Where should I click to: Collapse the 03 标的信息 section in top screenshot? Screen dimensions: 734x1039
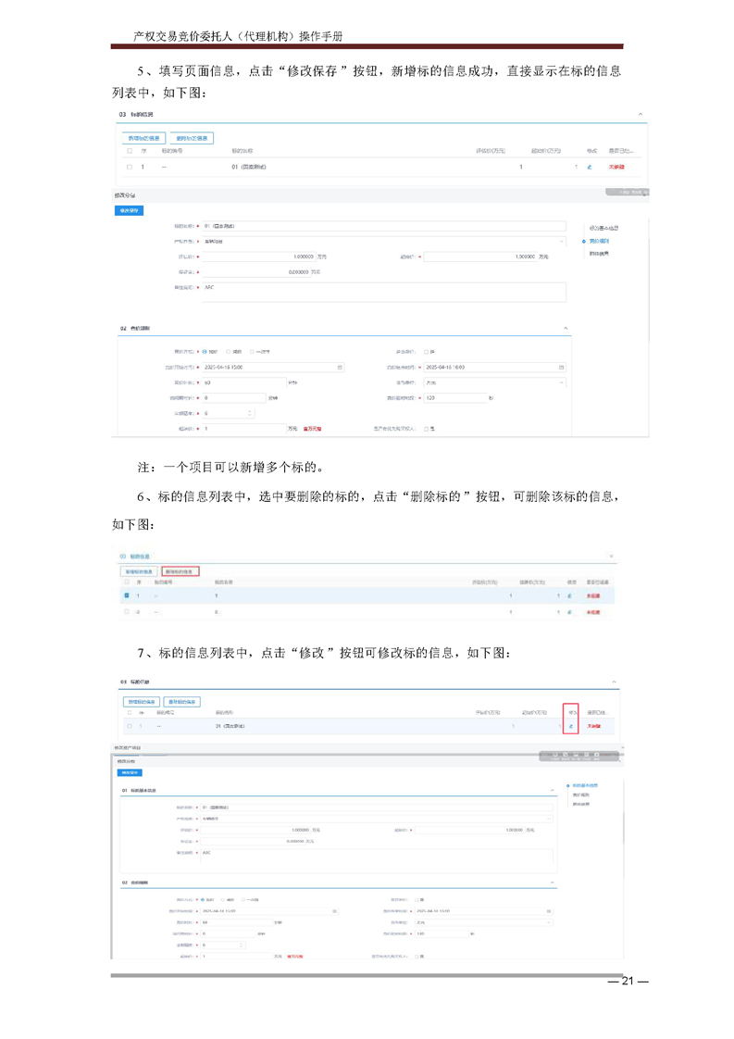tap(641, 115)
